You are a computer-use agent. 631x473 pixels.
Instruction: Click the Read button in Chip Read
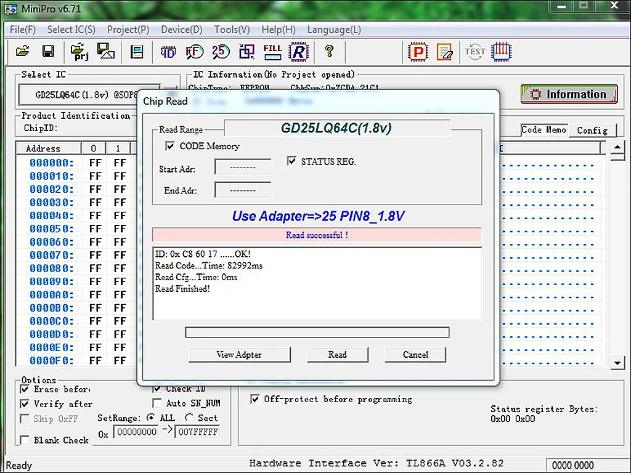(338, 354)
